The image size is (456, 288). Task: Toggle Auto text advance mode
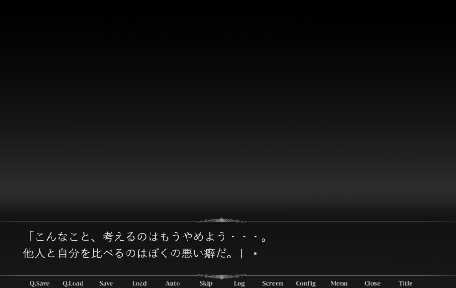pyautogui.click(x=173, y=283)
